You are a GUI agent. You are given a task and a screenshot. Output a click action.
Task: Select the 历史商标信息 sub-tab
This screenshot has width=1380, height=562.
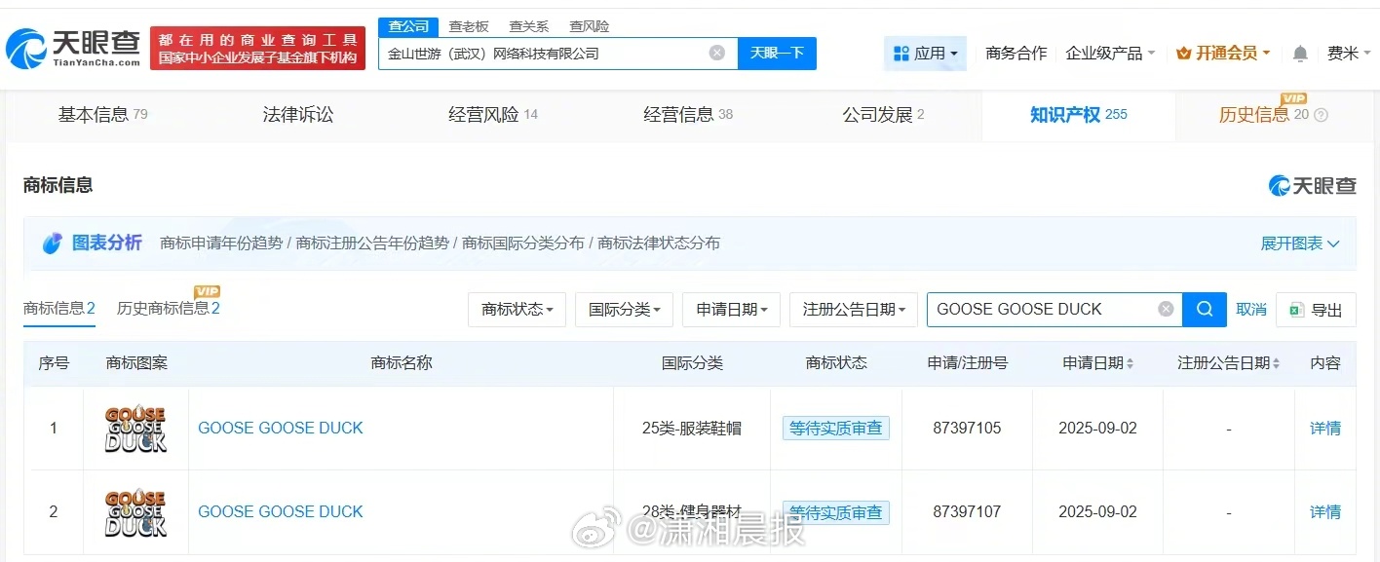169,309
